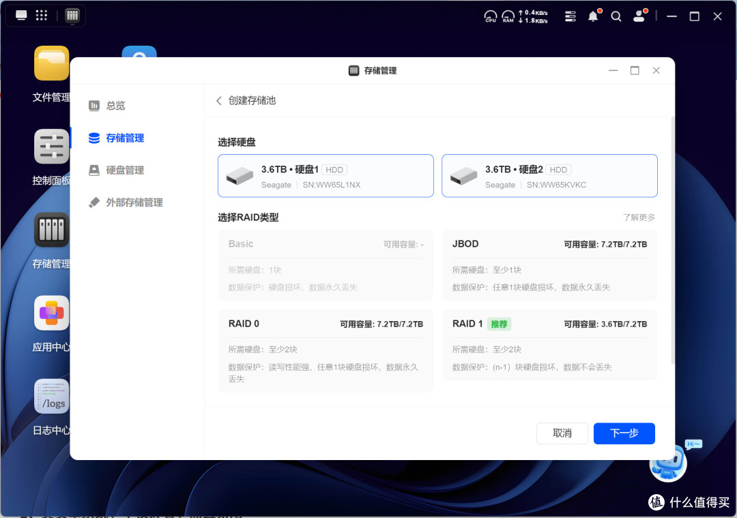Click the dialog vertical scrollbar

point(673,242)
